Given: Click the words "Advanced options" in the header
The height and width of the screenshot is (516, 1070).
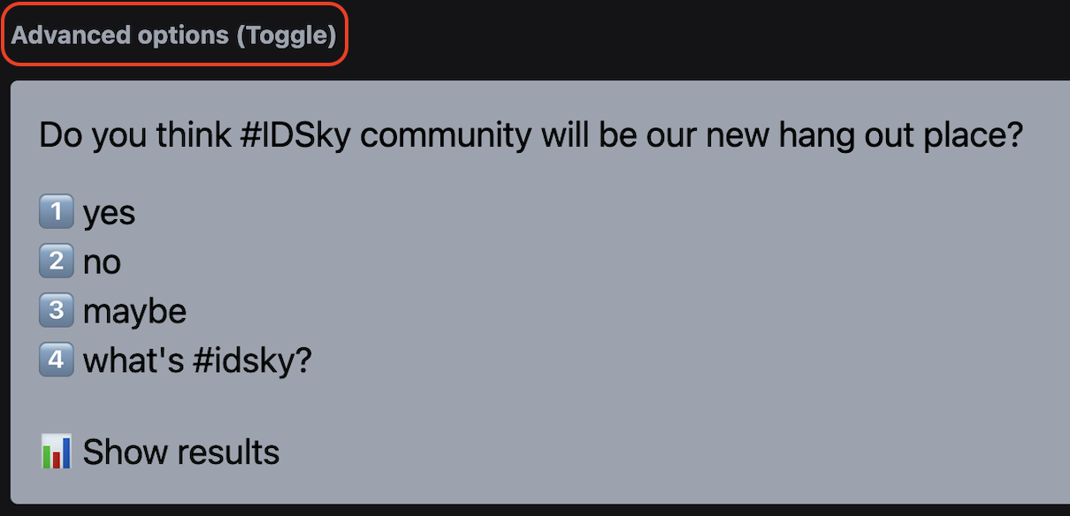Looking at the screenshot, I should pyautogui.click(x=120, y=35).
